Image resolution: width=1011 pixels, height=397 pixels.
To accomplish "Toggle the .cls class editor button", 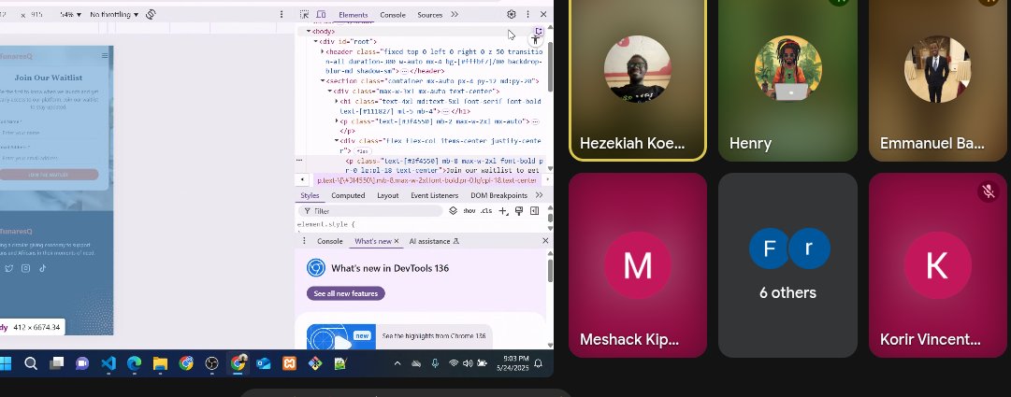I will coord(486,211).
